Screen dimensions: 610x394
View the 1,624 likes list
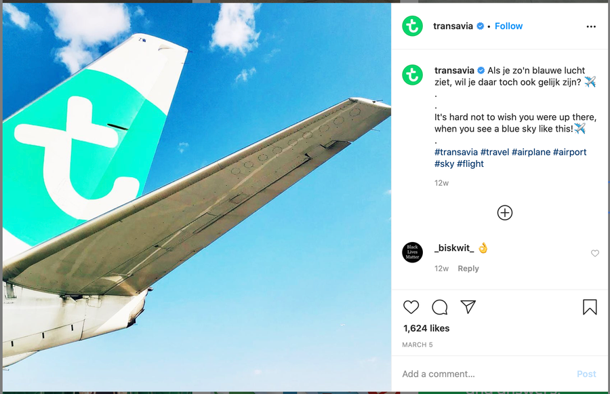click(x=426, y=328)
